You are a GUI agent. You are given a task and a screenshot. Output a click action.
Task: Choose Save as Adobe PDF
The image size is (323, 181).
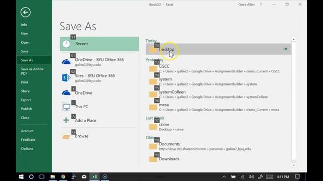point(32,71)
